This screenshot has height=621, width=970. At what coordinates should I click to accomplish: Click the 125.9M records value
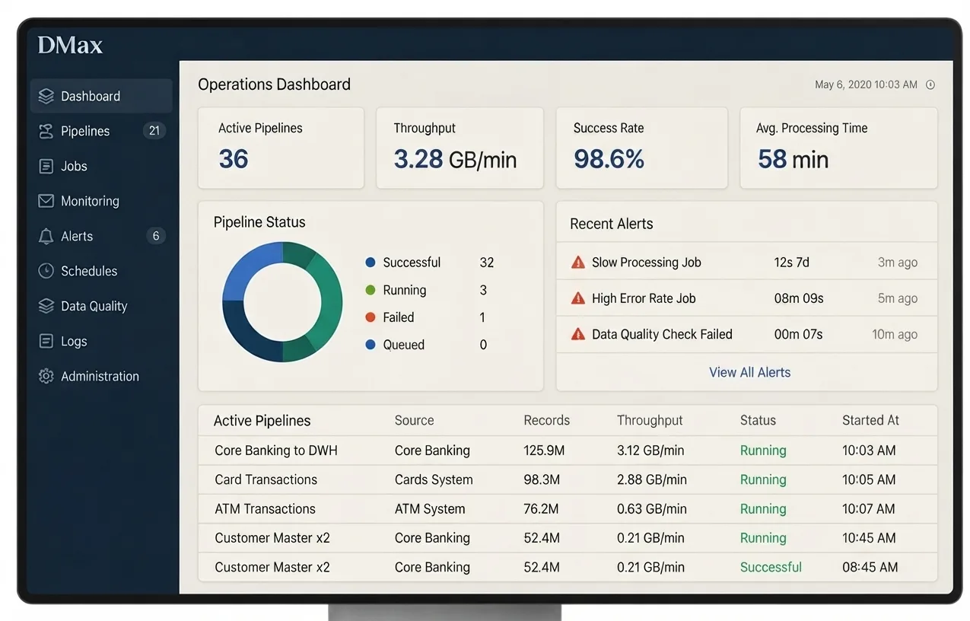[x=544, y=451]
